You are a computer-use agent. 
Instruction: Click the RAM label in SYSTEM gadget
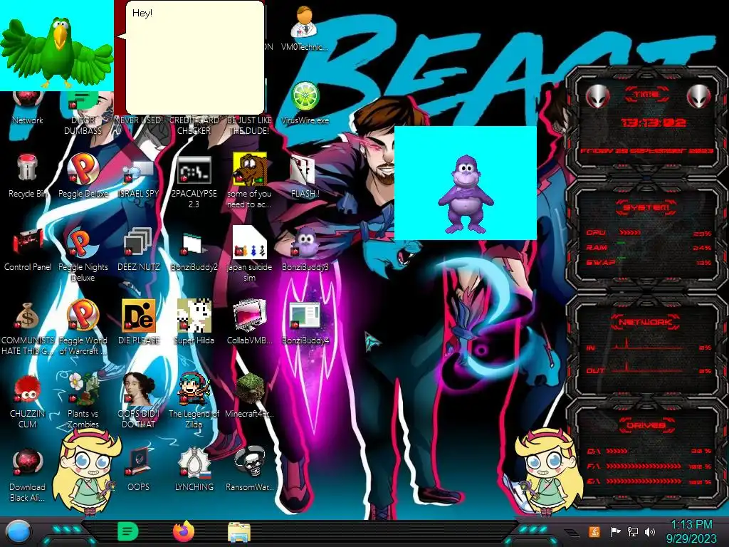[x=597, y=247]
